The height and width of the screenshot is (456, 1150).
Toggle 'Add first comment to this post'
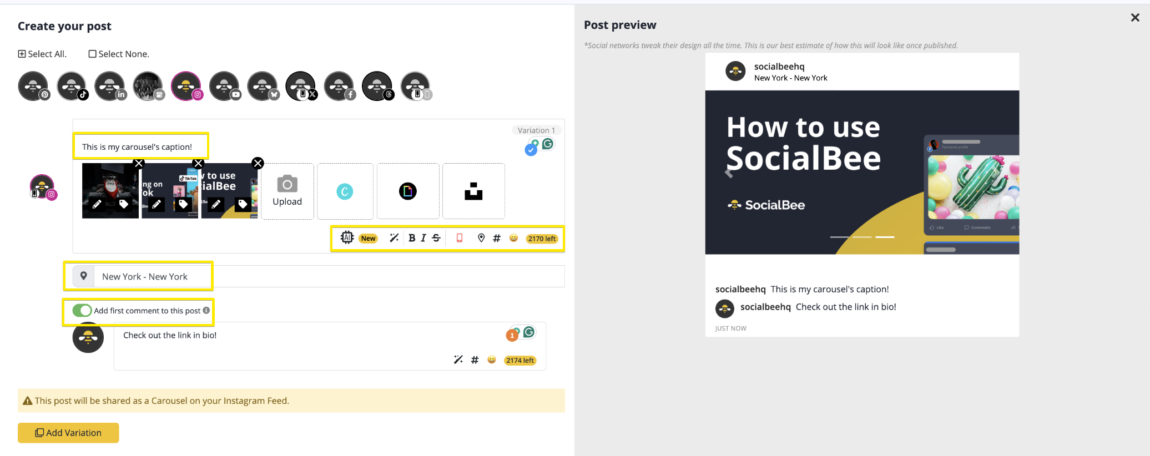click(x=82, y=311)
